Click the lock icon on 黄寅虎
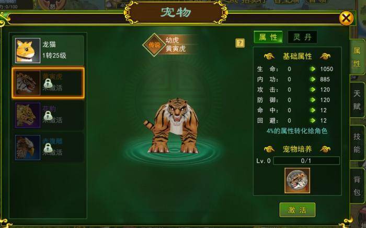This screenshot has width=366, height=228. point(48,83)
